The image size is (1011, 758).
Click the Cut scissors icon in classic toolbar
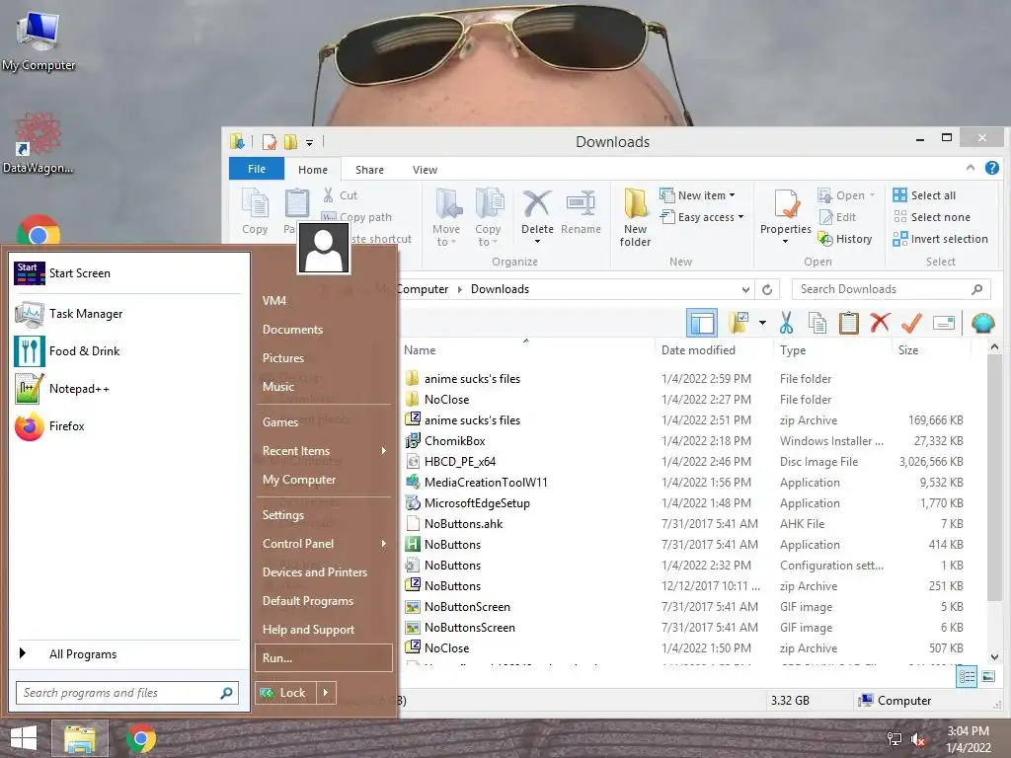tap(785, 323)
